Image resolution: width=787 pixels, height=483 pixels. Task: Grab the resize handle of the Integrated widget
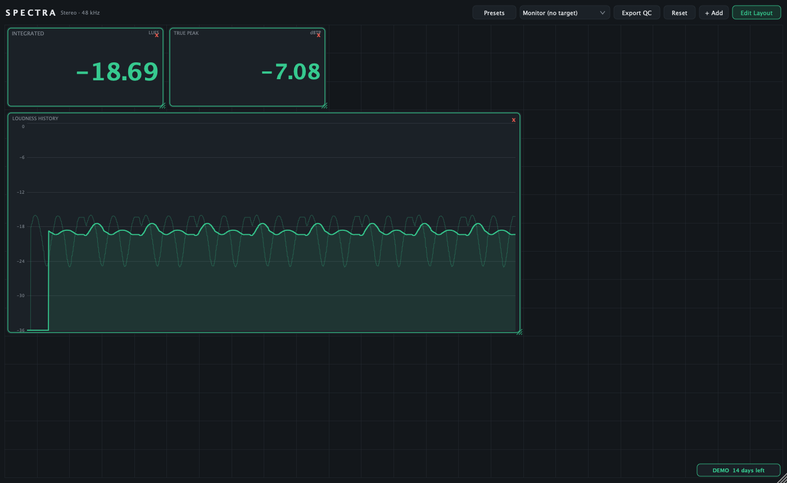162,105
